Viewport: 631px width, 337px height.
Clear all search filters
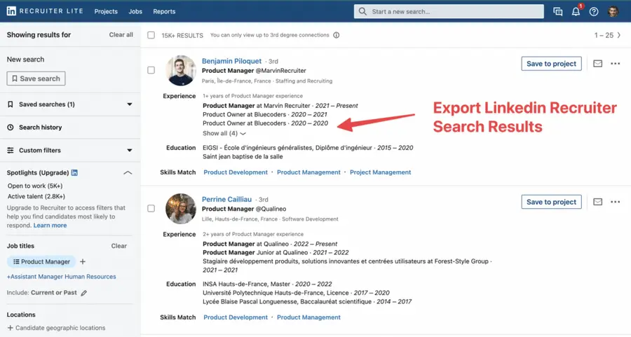click(x=121, y=35)
